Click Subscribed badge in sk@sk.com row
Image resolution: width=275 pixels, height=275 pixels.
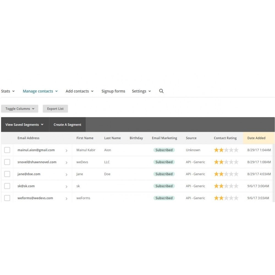click(x=164, y=186)
